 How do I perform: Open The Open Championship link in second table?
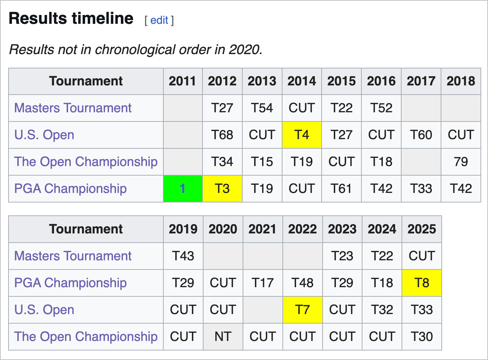[x=86, y=337]
